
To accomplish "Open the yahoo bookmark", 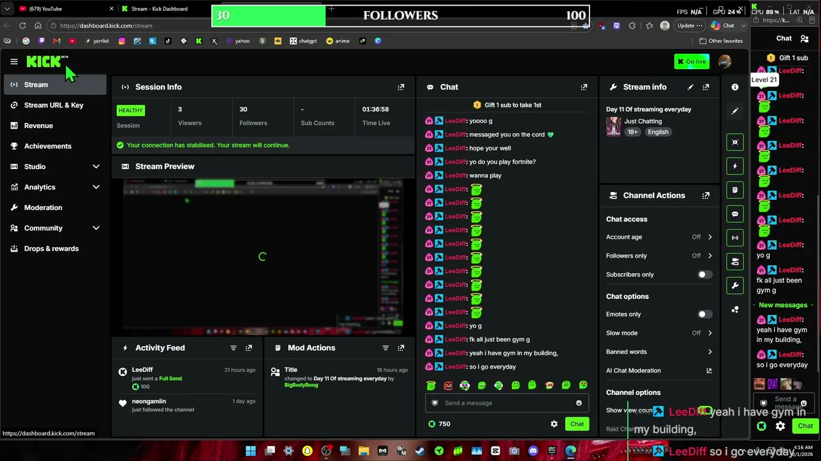I will [x=237, y=41].
